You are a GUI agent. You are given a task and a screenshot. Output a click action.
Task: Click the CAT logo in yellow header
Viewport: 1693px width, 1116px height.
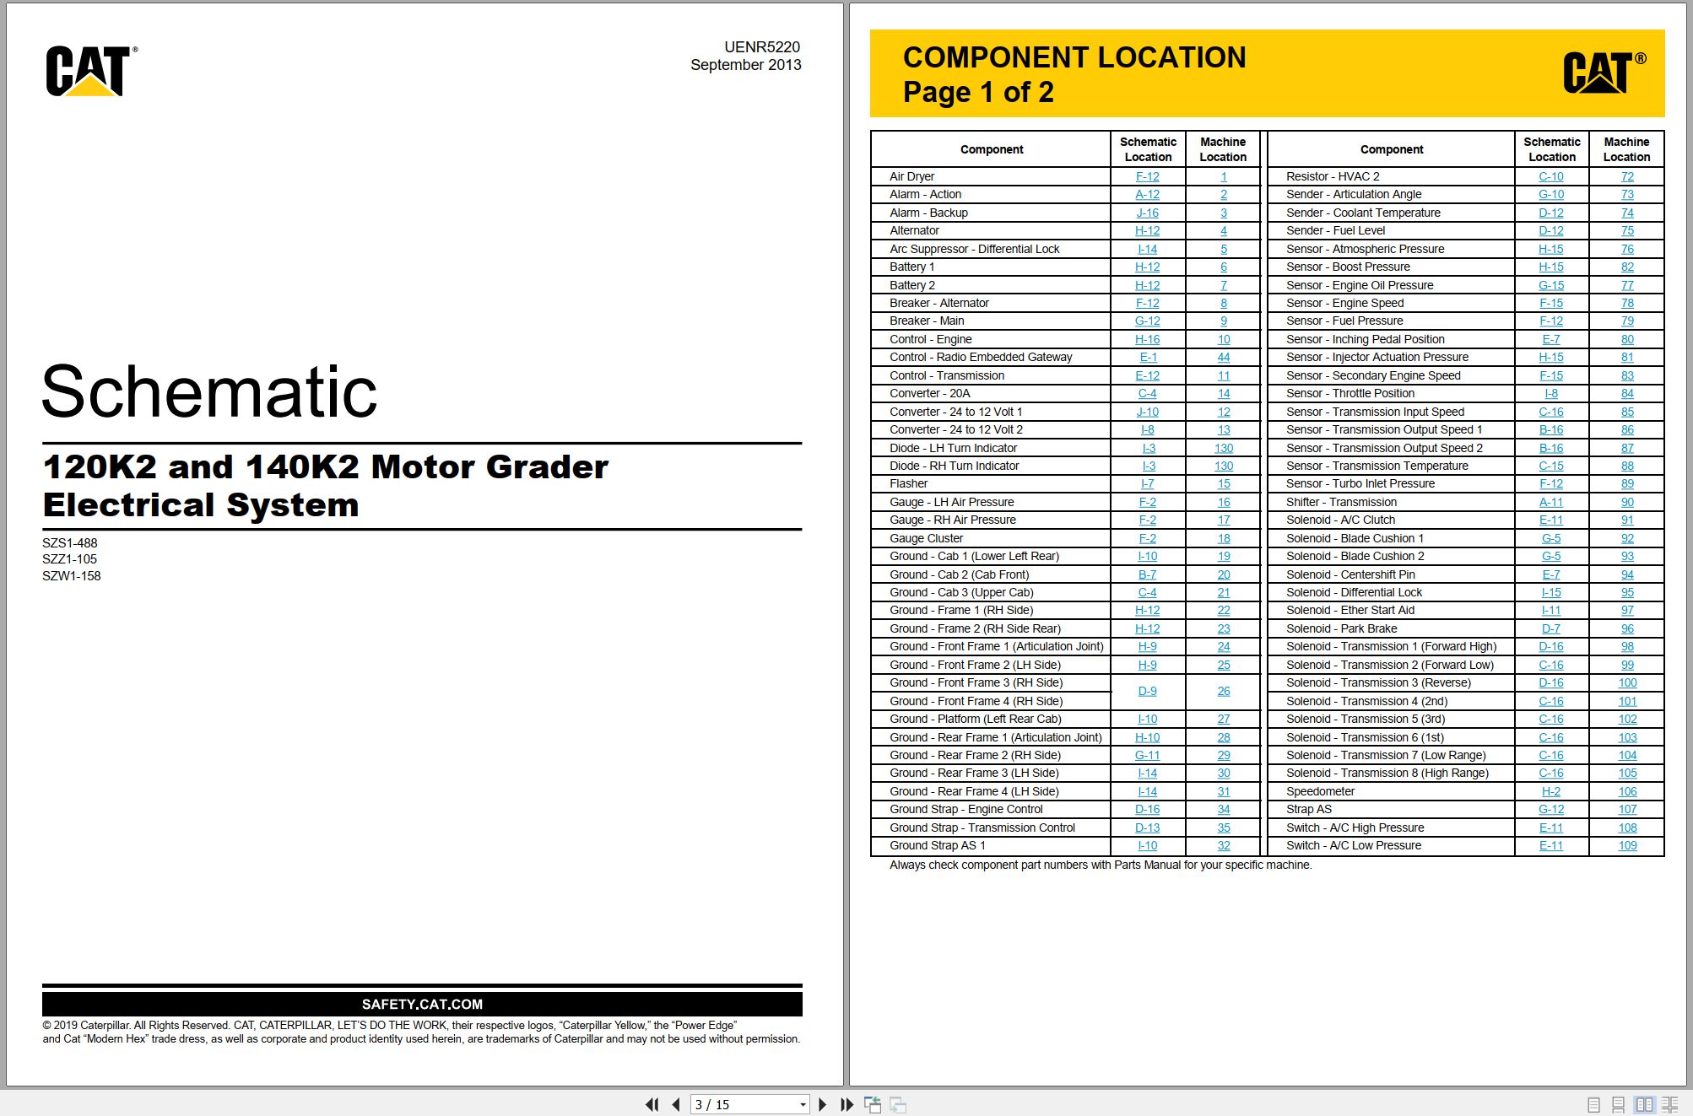[x=1604, y=73]
